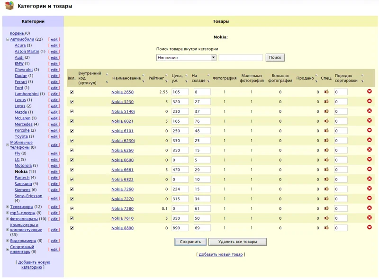This screenshot has width=379, height=279.
Task: Select the Samsung category in the sidebar
Action: [23, 184]
